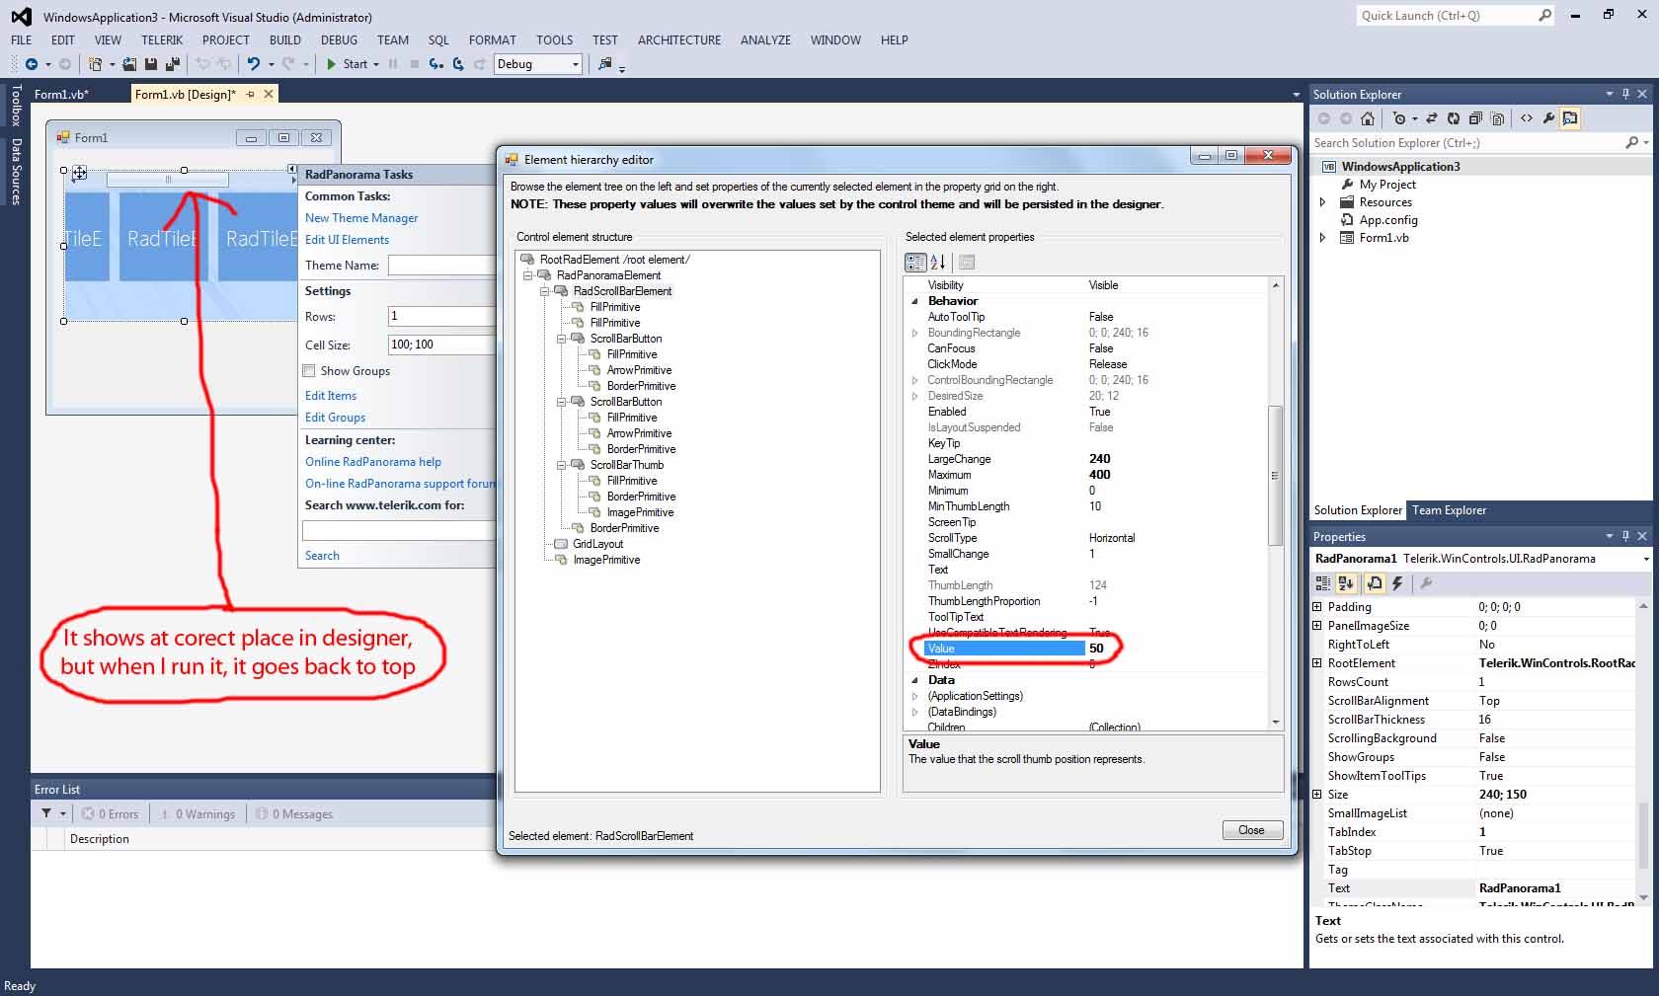1659x996 pixels.
Task: Click the Edit UI Elements link
Action: (x=347, y=240)
